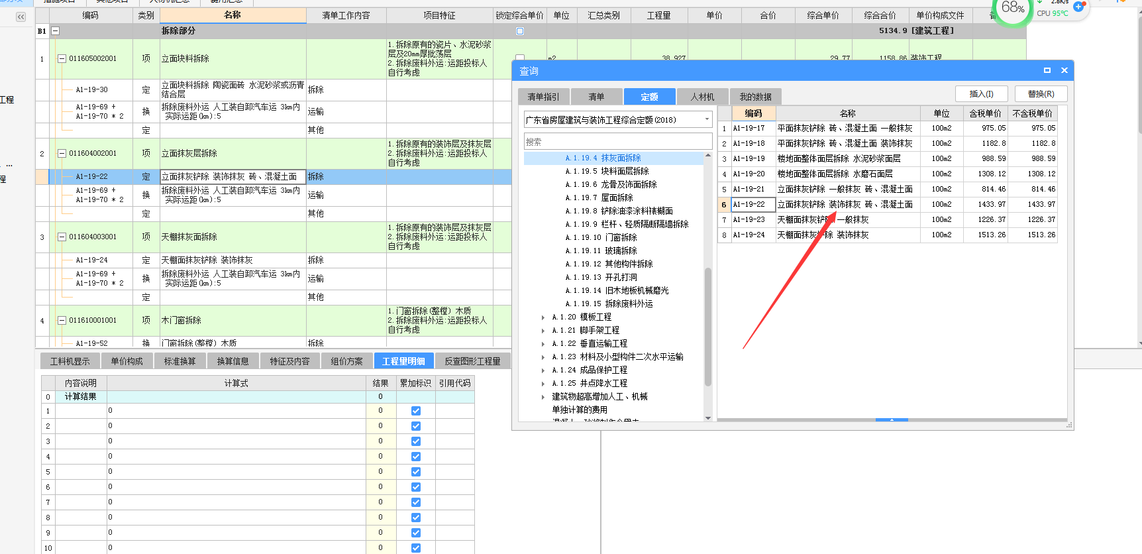The width and height of the screenshot is (1142, 554).
Task: Open the 工料机显示 tab
Action: [70, 361]
